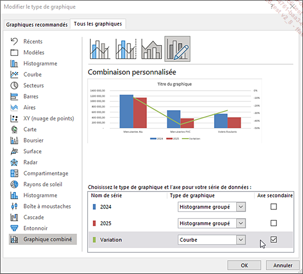303x274 pixels.
Task: Click the green Variation series color swatch
Action: pyautogui.click(x=94, y=240)
